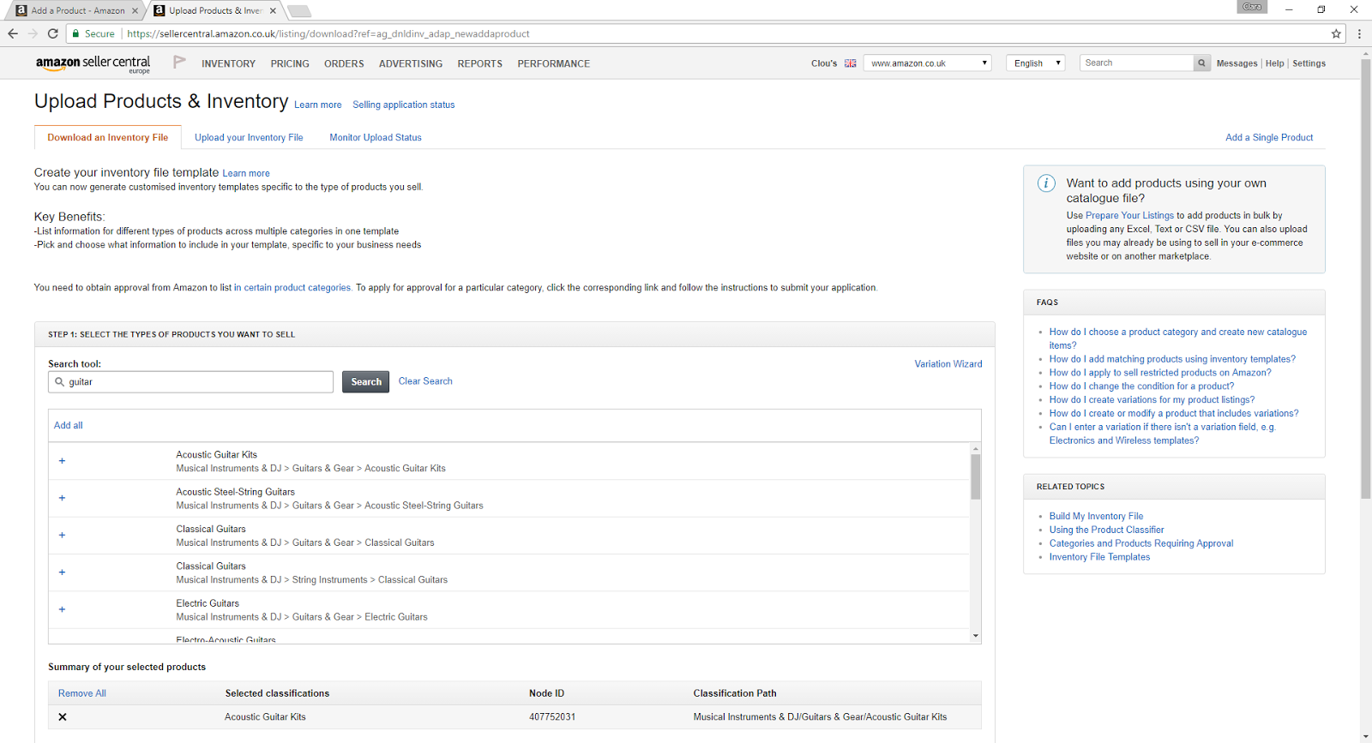Close the Upload Products tab
Screen dimensions: 1372x743
click(x=274, y=11)
